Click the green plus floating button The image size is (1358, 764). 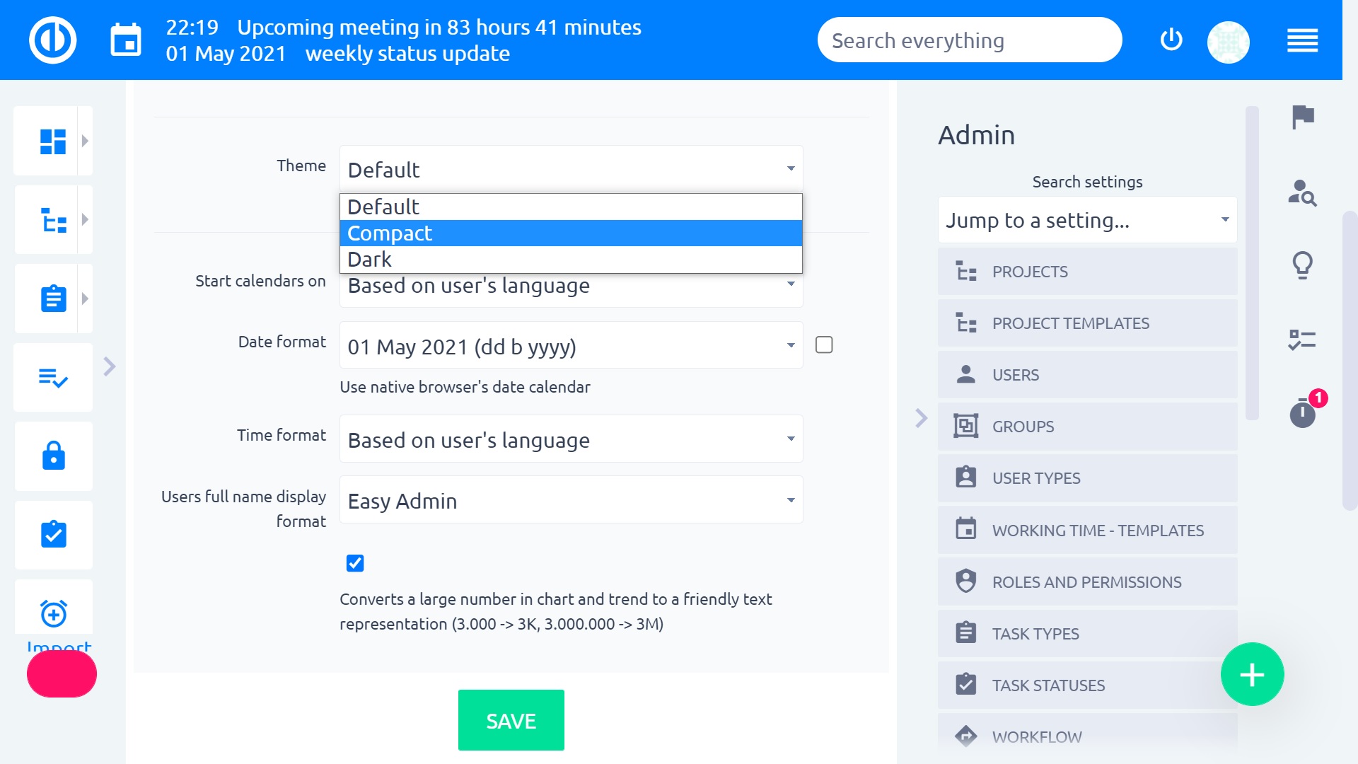click(1252, 674)
